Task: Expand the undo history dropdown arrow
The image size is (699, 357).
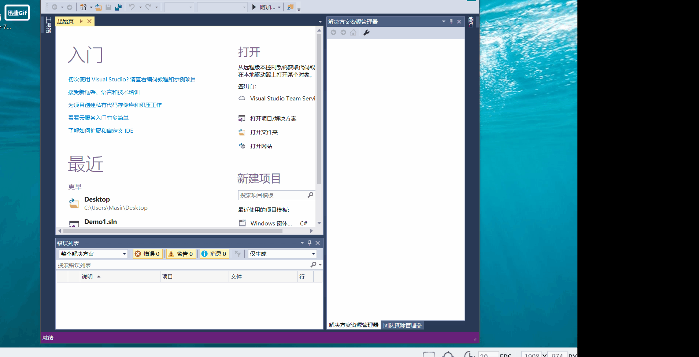Action: [x=140, y=7]
